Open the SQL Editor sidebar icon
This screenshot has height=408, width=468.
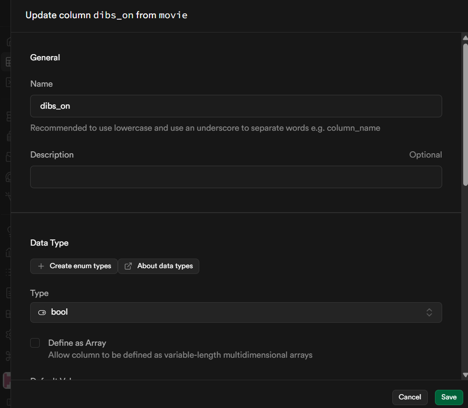pyautogui.click(x=8, y=82)
